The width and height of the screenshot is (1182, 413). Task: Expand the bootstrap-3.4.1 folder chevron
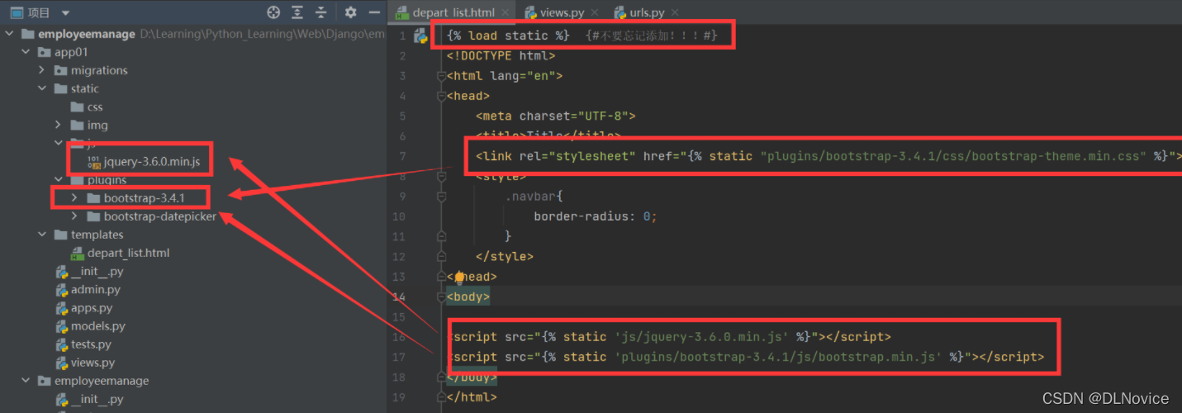74,198
